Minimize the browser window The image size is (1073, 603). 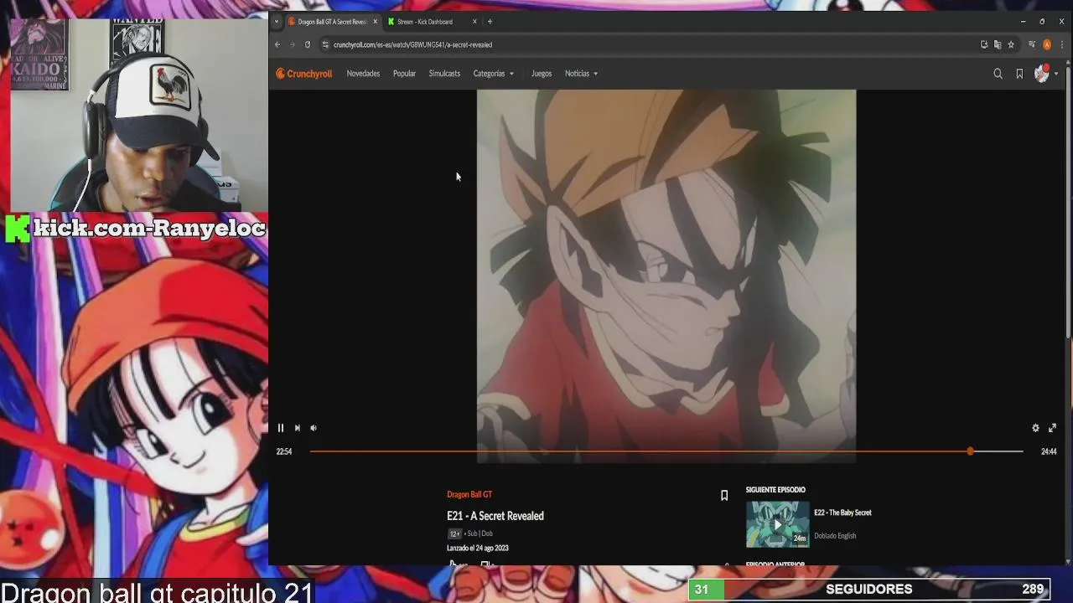pos(1023,22)
